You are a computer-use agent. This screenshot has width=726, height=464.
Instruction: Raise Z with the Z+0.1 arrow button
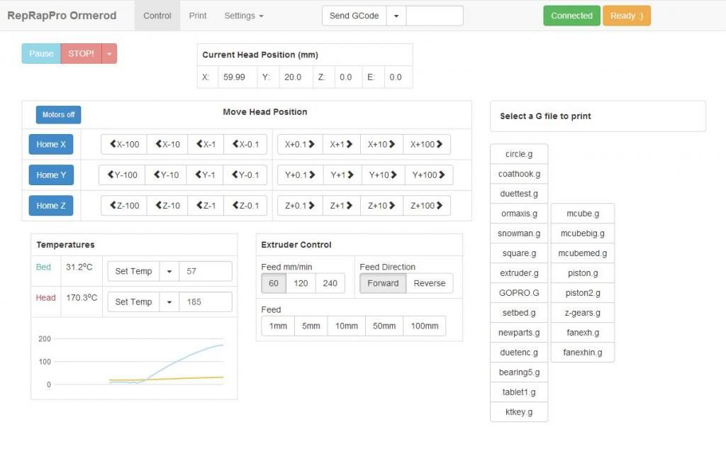click(x=300, y=206)
